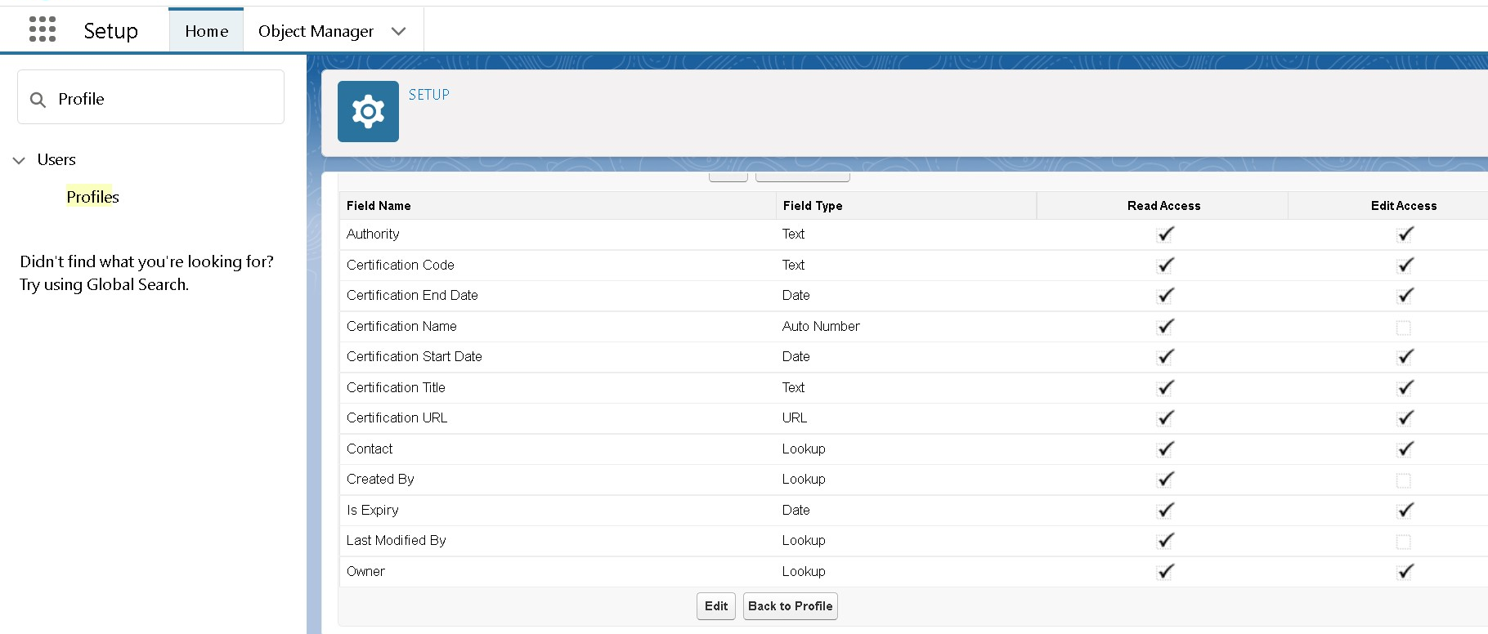Viewport: 1488px width, 634px height.
Task: Switch to the Home tab
Action: click(206, 31)
